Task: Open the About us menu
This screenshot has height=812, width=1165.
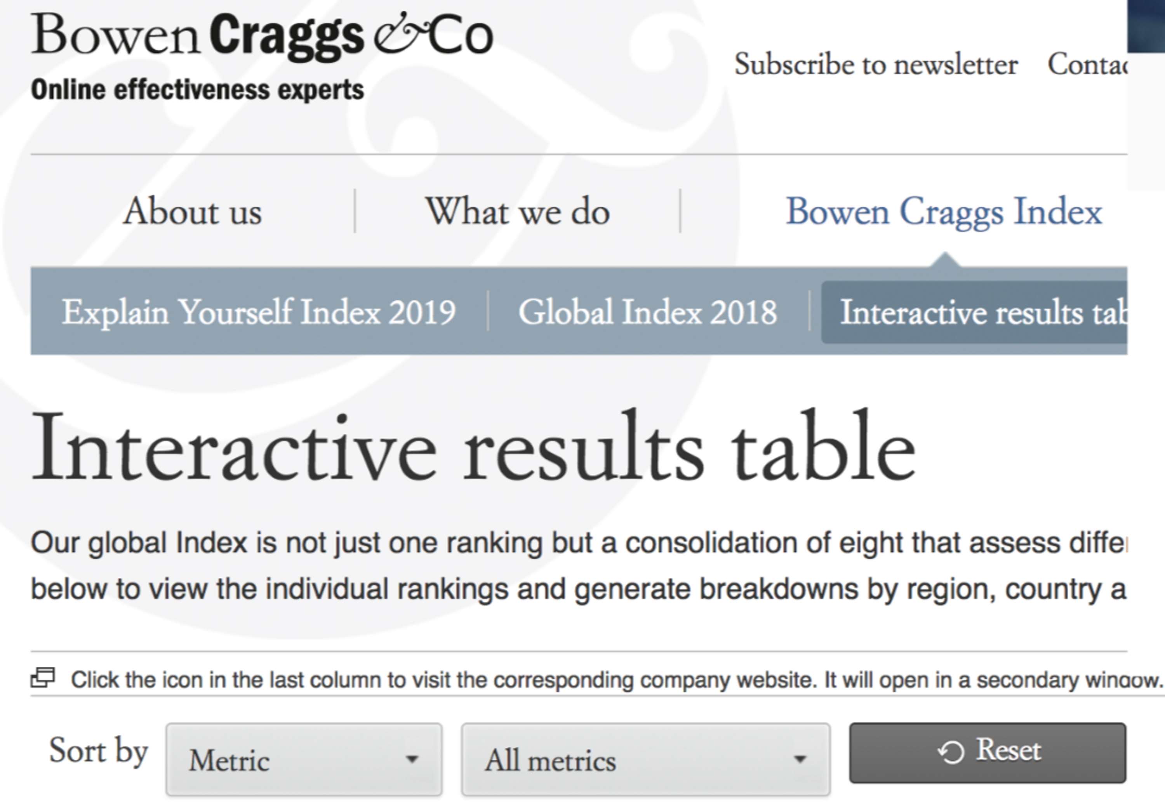Action: [x=192, y=211]
